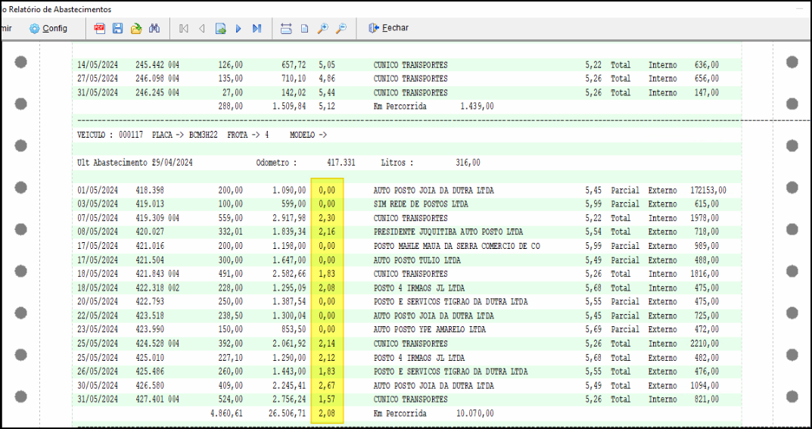The image size is (812, 429).
Task: Click PRESIDENTE JUQUITIBA AUTO POSTO LTDA
Action: (448, 232)
